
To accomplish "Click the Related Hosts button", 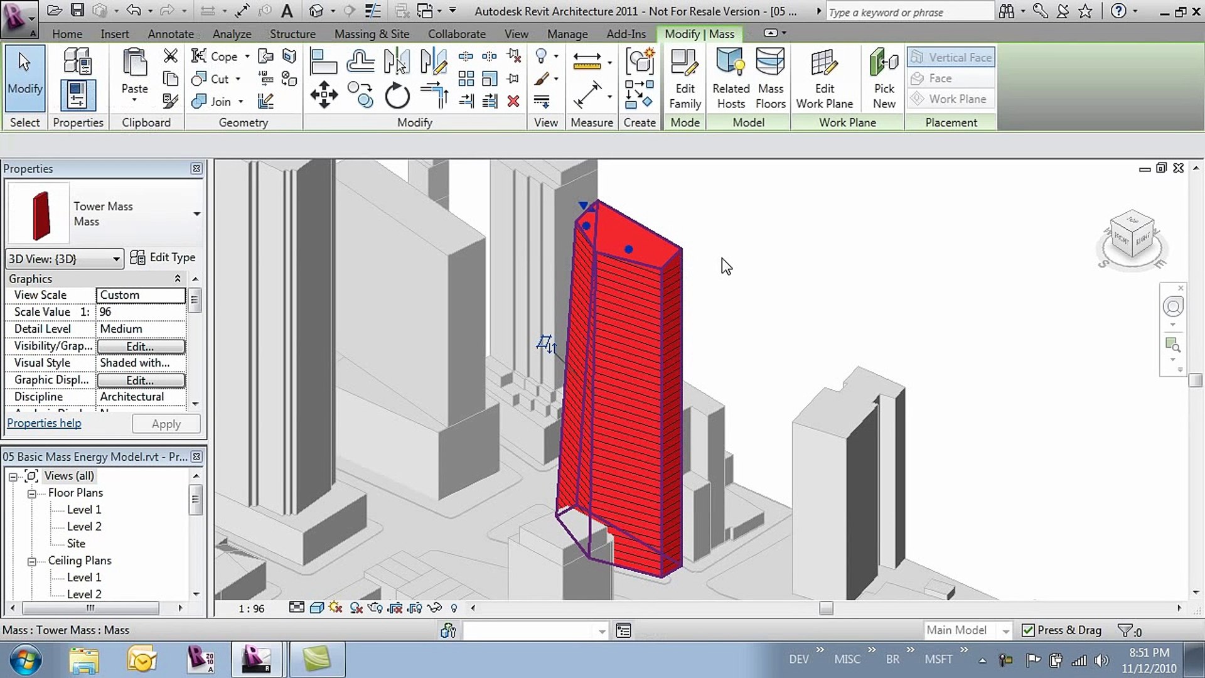I will [x=731, y=79].
